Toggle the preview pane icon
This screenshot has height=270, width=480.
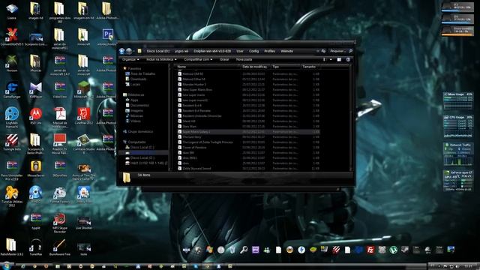pyautogui.click(x=339, y=59)
